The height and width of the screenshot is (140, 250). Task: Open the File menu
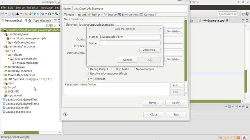3,7
